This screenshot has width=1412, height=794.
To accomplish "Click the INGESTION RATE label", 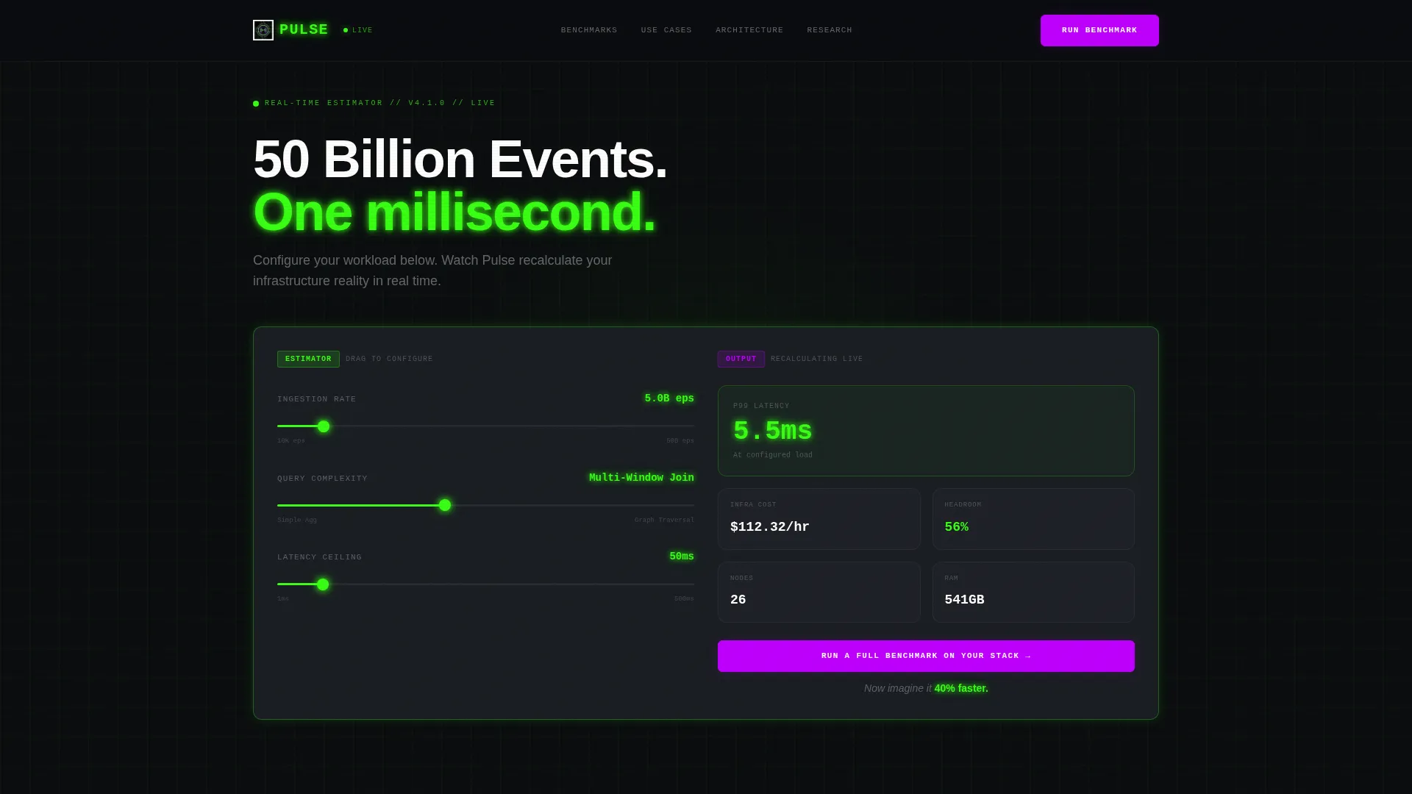I will click(x=317, y=399).
